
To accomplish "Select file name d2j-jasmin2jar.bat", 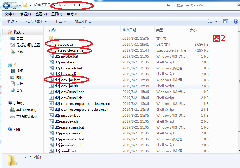I will tap(69, 139).
